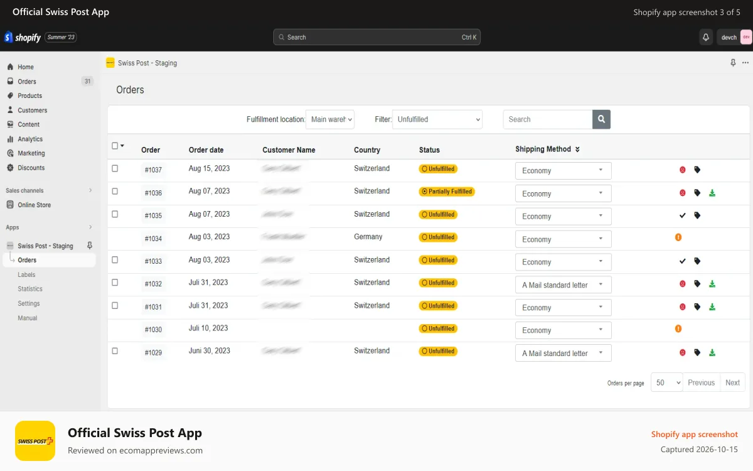Click the red frown icon for order #1032
This screenshot has height=471, width=753.
[683, 284]
